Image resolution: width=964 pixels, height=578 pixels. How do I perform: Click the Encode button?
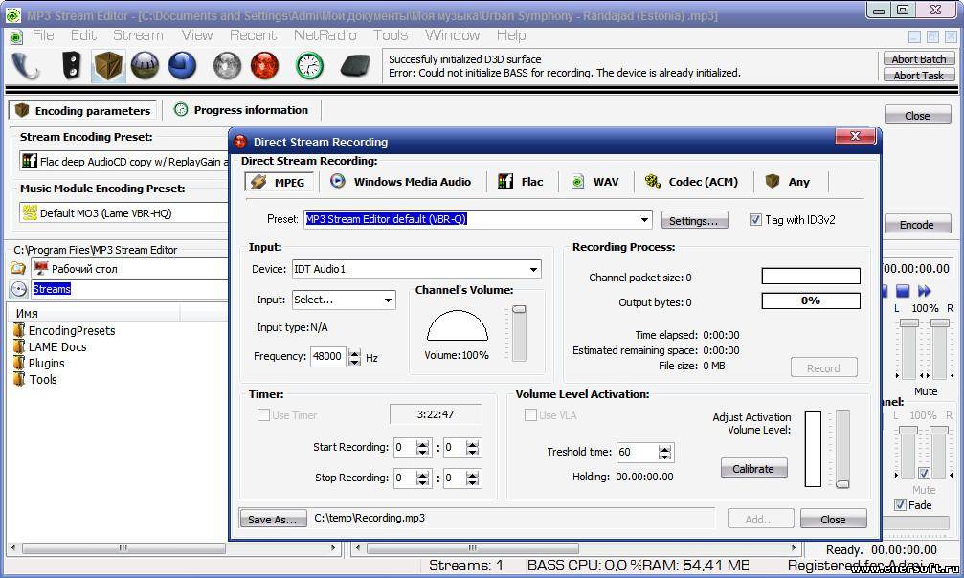(917, 225)
